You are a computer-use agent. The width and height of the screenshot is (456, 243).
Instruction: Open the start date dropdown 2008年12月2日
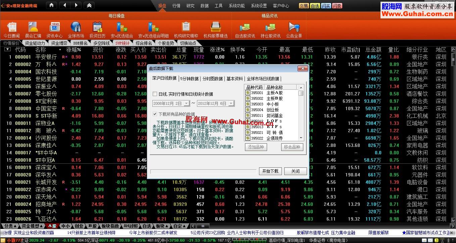coord(187,104)
